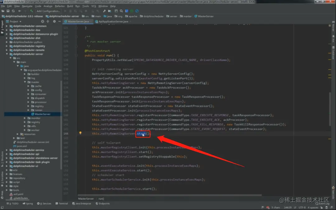Open the Spring tool window
This screenshot has height=210, width=336.
pos(28,203)
